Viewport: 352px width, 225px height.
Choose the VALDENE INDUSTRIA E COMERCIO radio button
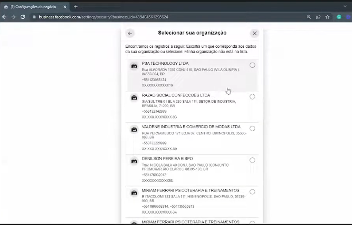[x=252, y=128]
